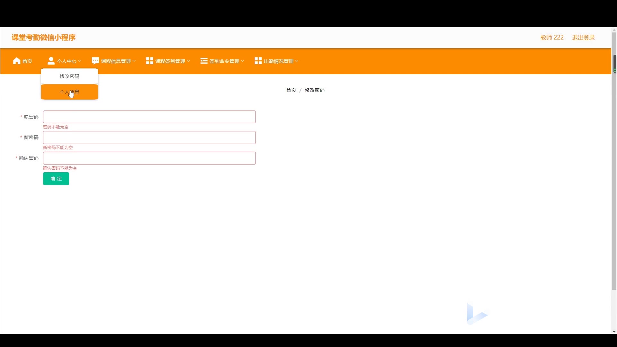Click the 首页 breadcrumb link
617x347 pixels.
click(x=291, y=90)
